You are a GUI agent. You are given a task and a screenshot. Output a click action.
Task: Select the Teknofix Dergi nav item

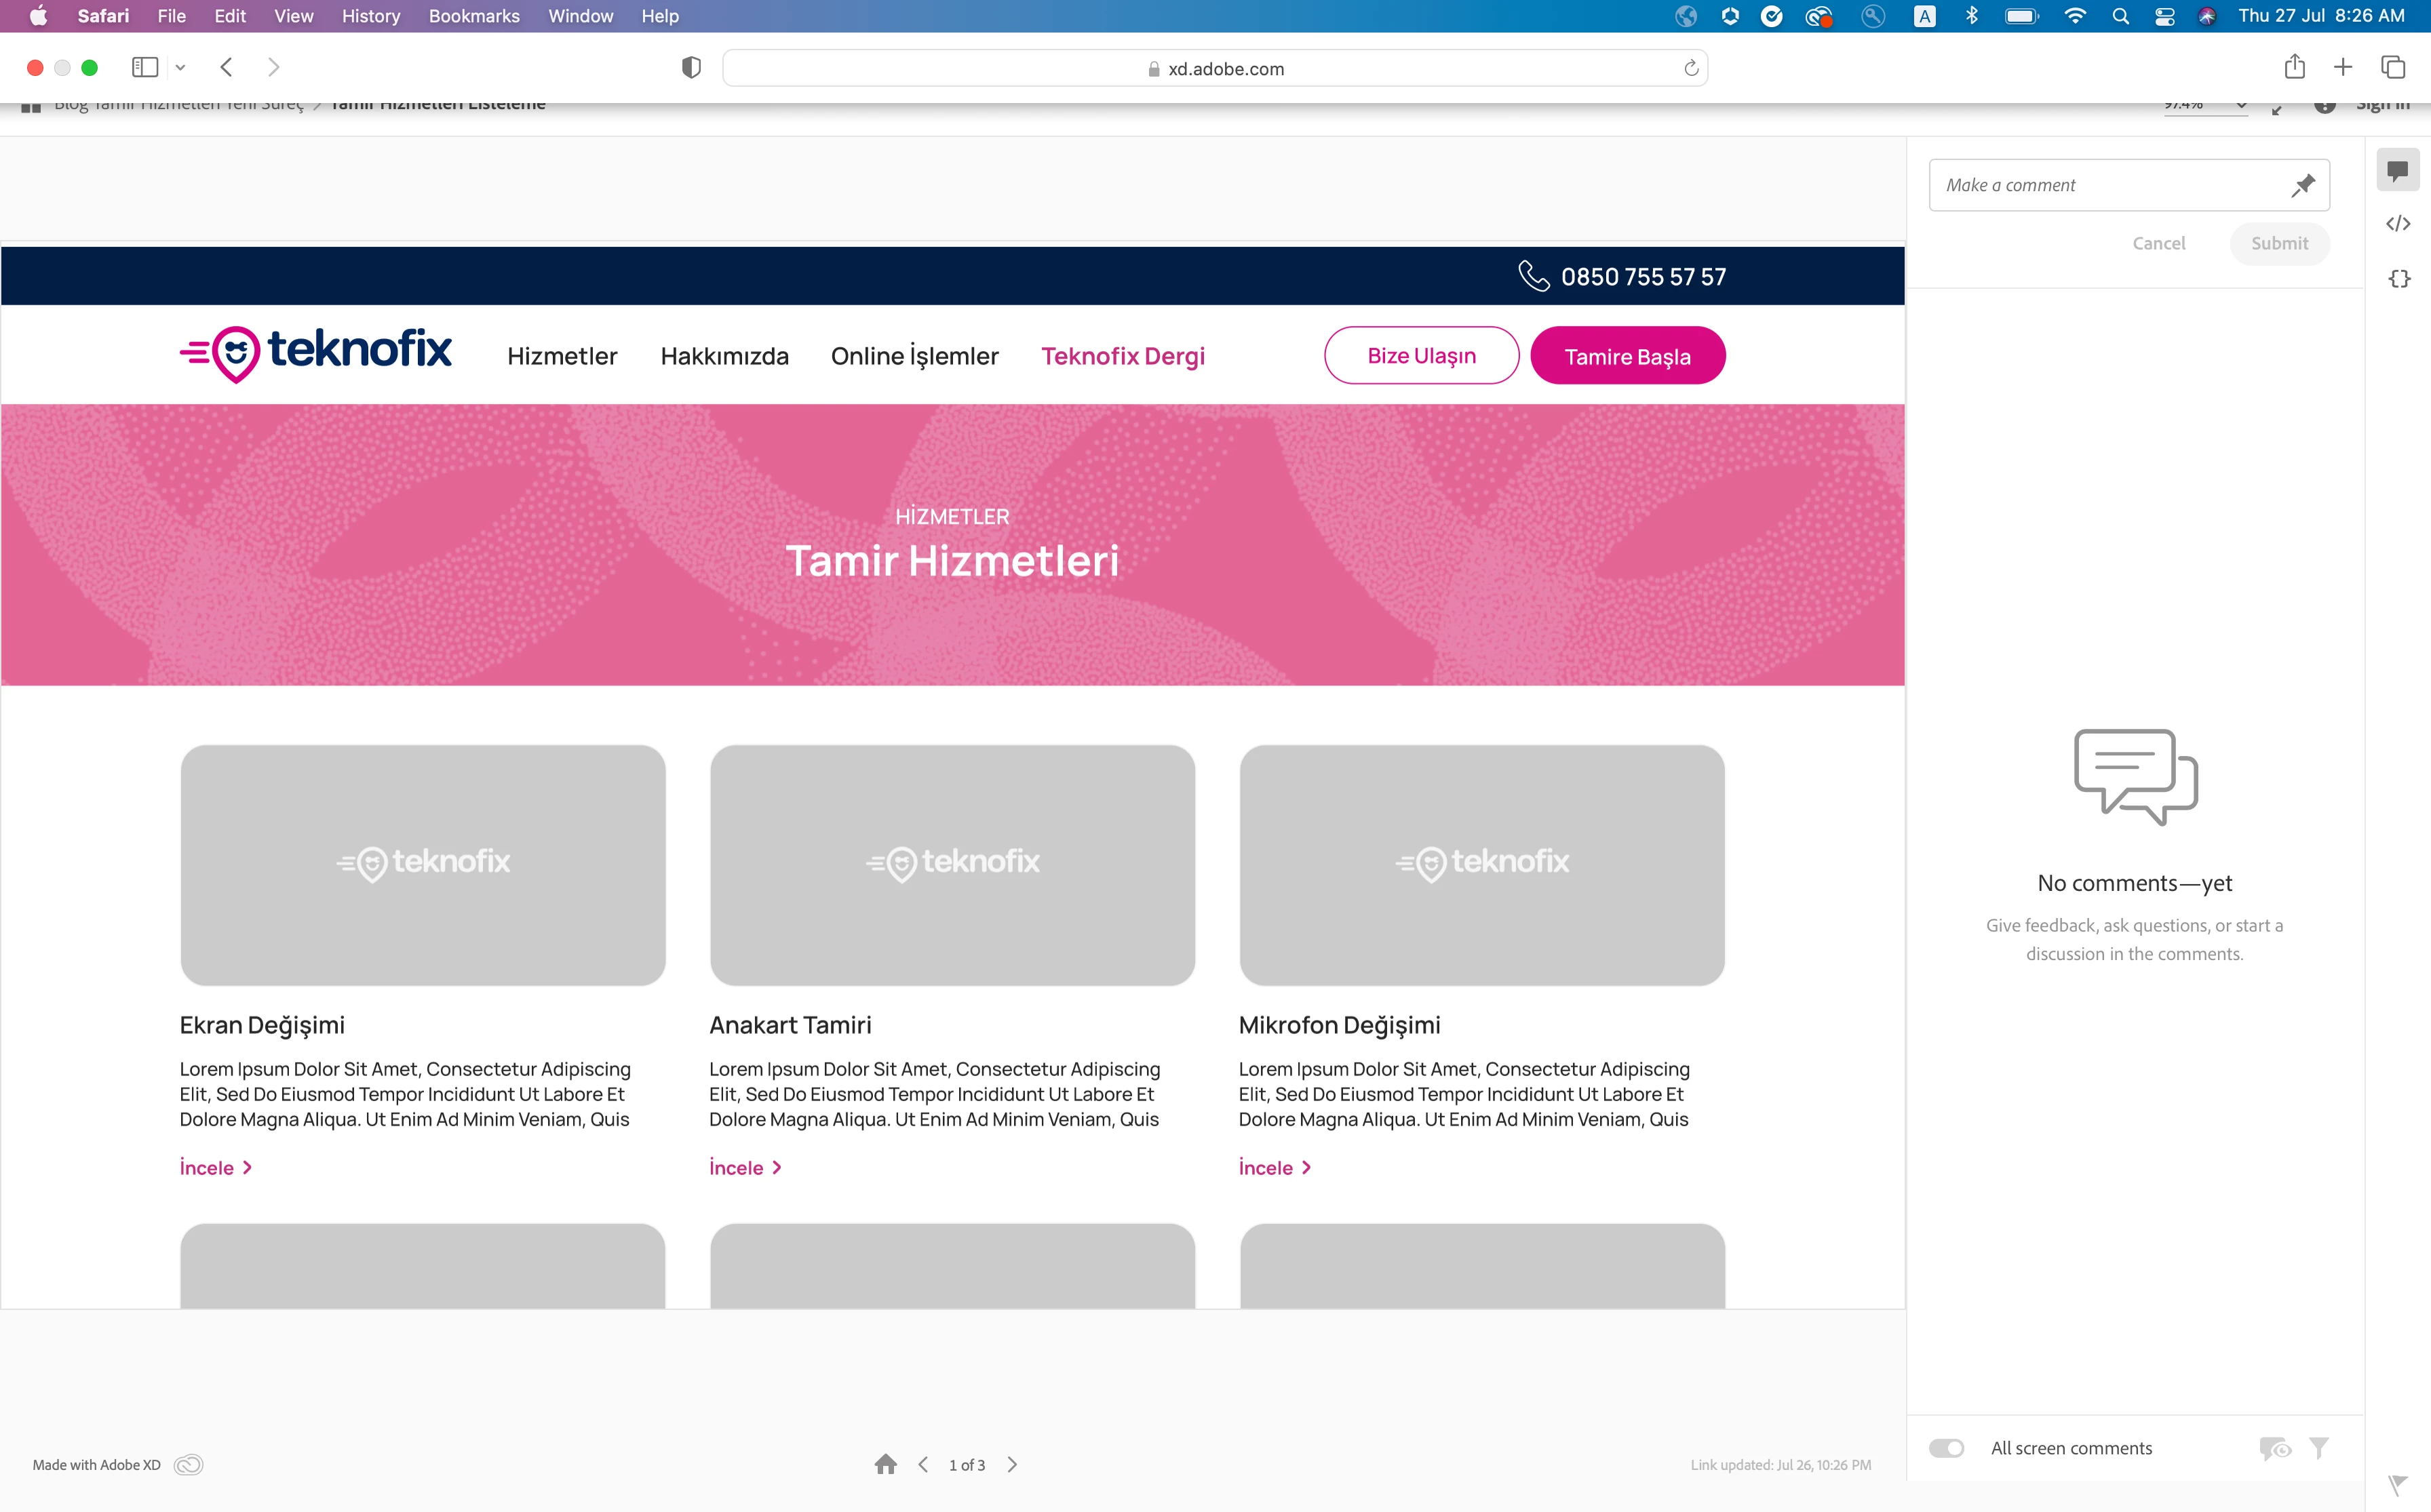(x=1121, y=356)
